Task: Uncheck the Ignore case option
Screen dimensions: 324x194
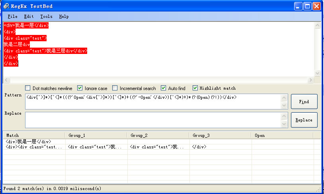Action: (80, 88)
